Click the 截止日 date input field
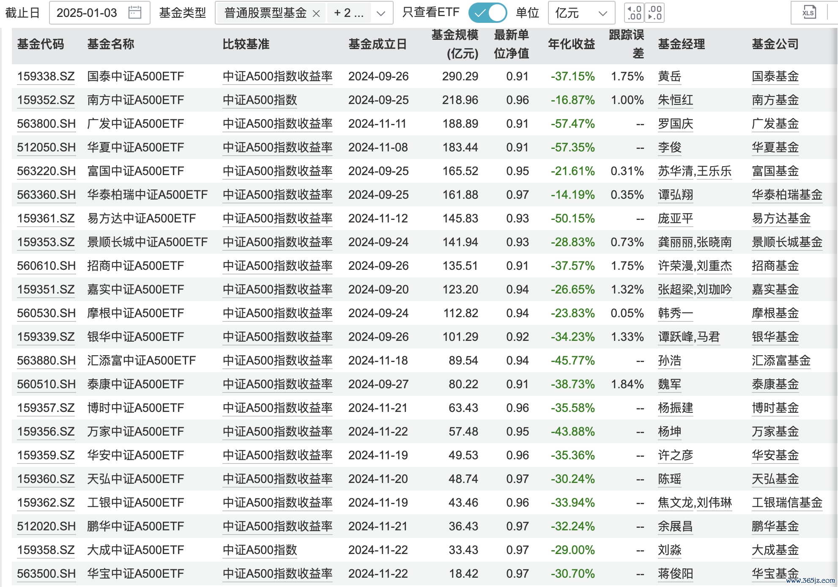The image size is (838, 587). 100,13
